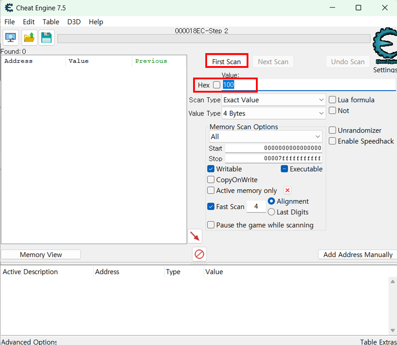Viewport: 397px width, 345px height.
Task: Save the table with the floppy disk icon
Action: tap(46, 38)
